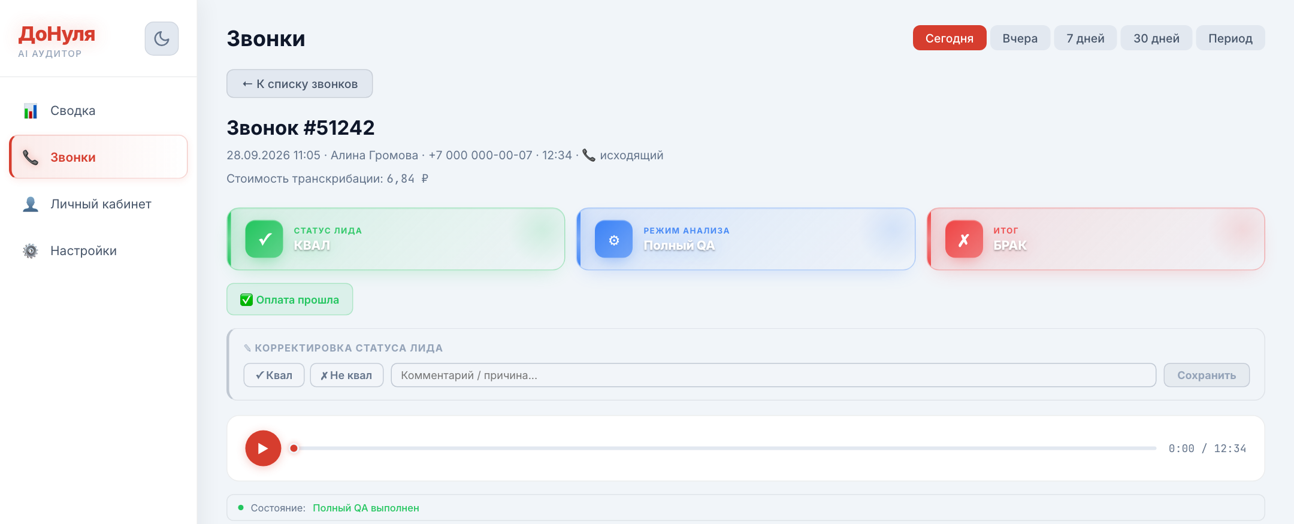Click the Итог БРАК card
Viewport: 1294px width, 524px height.
click(1096, 239)
